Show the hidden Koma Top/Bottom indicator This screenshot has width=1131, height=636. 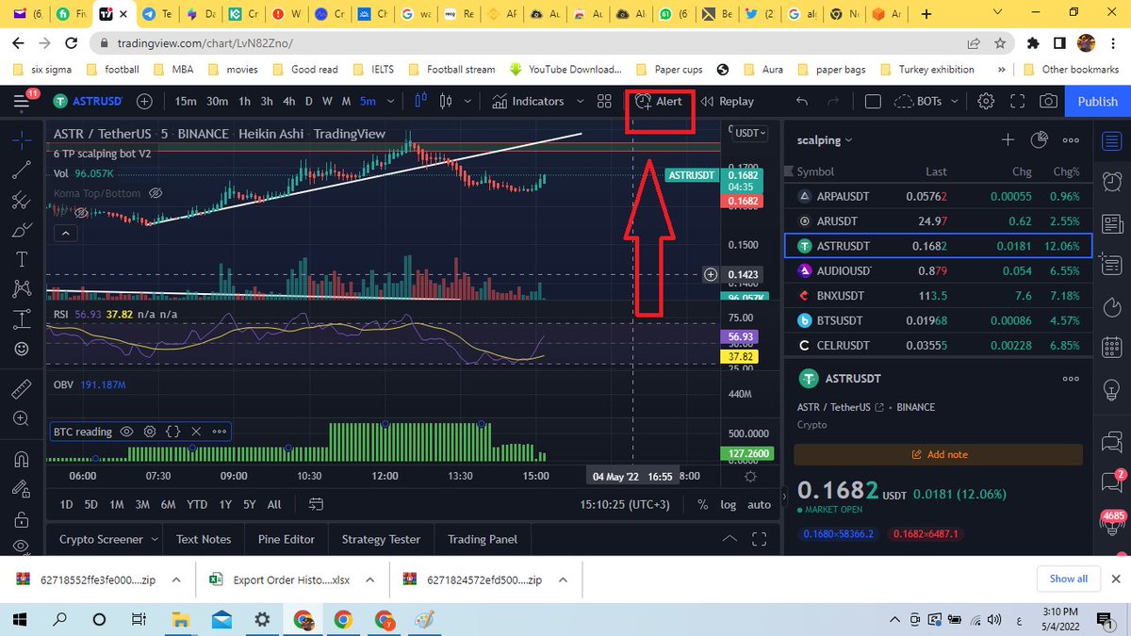[156, 193]
